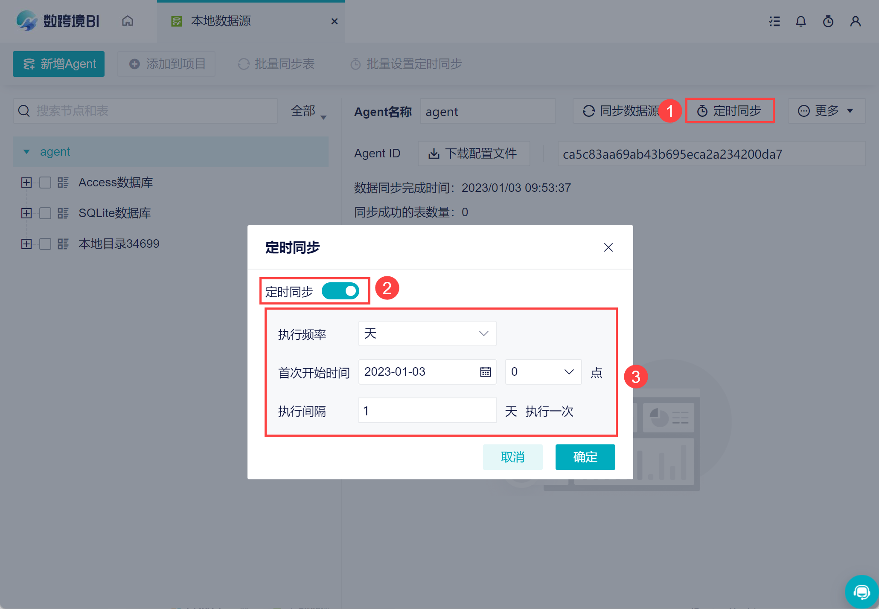Screen dimensions: 879x609
Task: Open the customer support chat bubble
Action: click(862, 592)
